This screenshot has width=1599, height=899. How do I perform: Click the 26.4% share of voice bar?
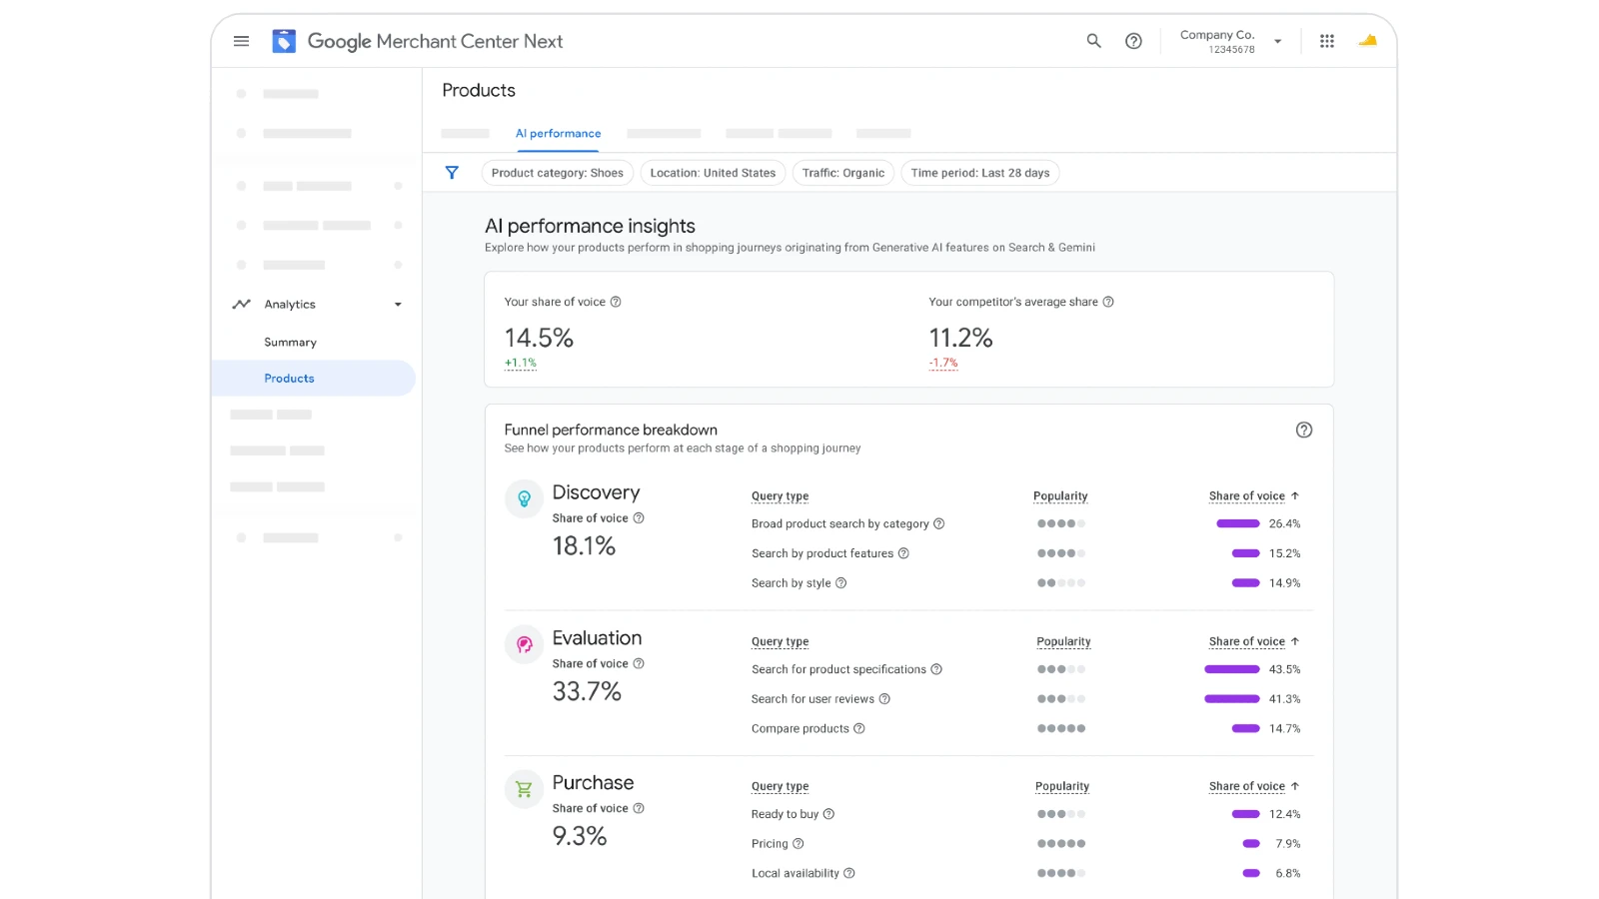pos(1237,523)
